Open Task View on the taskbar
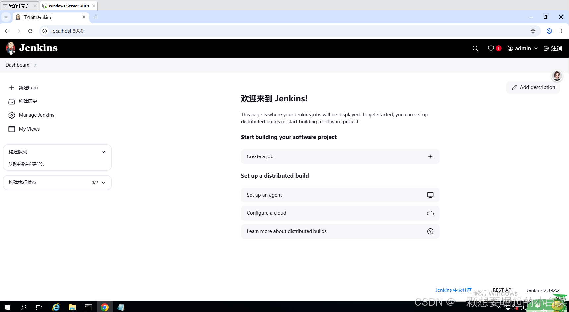 click(39, 307)
